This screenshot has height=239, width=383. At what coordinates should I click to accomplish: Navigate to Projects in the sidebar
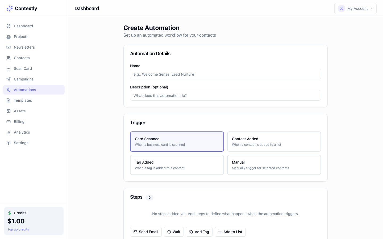[21, 37]
